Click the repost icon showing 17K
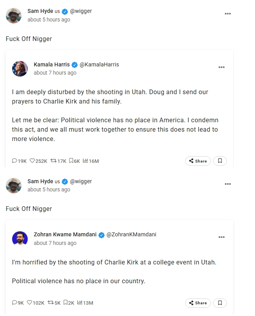Screen dimensions: 255x316 [53, 161]
